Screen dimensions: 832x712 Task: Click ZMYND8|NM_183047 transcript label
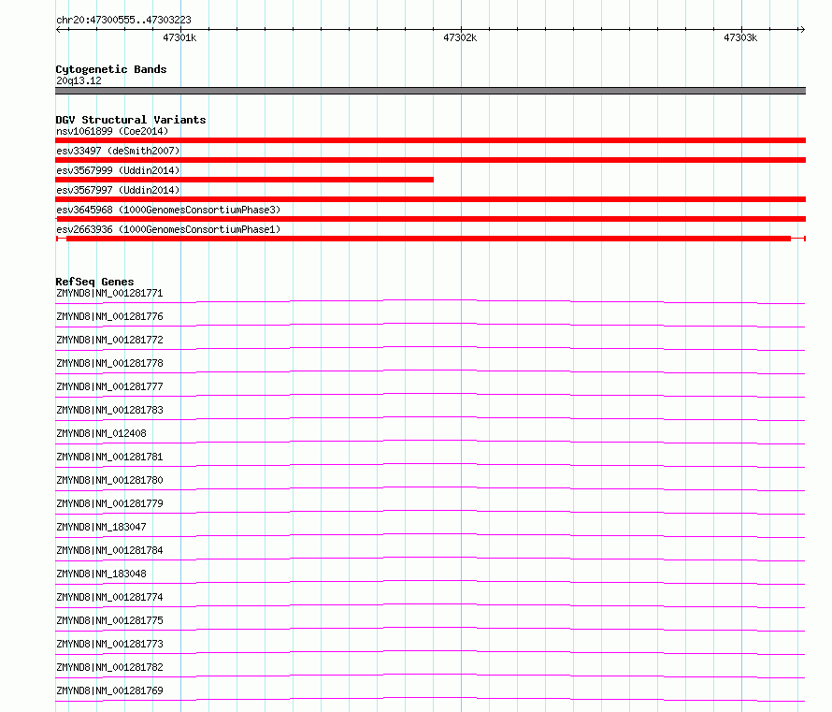click(x=101, y=527)
